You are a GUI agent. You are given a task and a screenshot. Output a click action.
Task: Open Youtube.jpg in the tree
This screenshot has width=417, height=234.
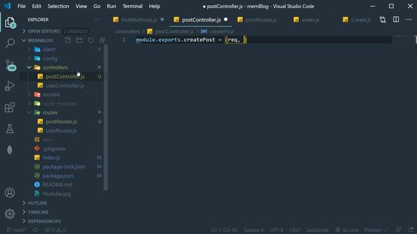tap(57, 194)
